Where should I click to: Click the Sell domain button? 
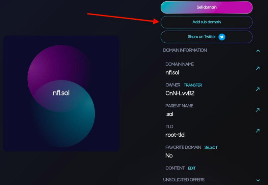tap(207, 7)
